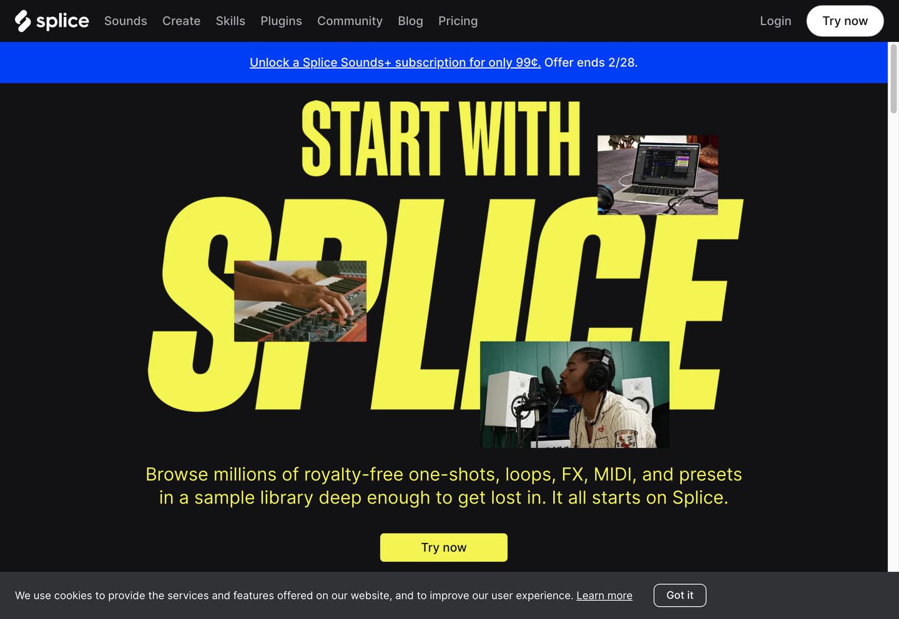Image resolution: width=899 pixels, height=619 pixels.
Task: Click the page vertical scrollbar thumb
Action: pos(893,79)
